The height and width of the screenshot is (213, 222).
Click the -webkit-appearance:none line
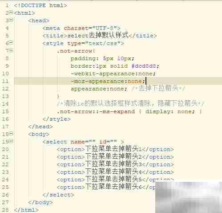(x=113, y=74)
